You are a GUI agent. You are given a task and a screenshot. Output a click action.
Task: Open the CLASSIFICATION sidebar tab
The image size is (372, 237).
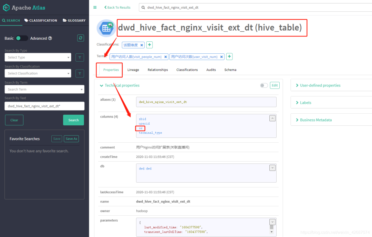pos(41,20)
